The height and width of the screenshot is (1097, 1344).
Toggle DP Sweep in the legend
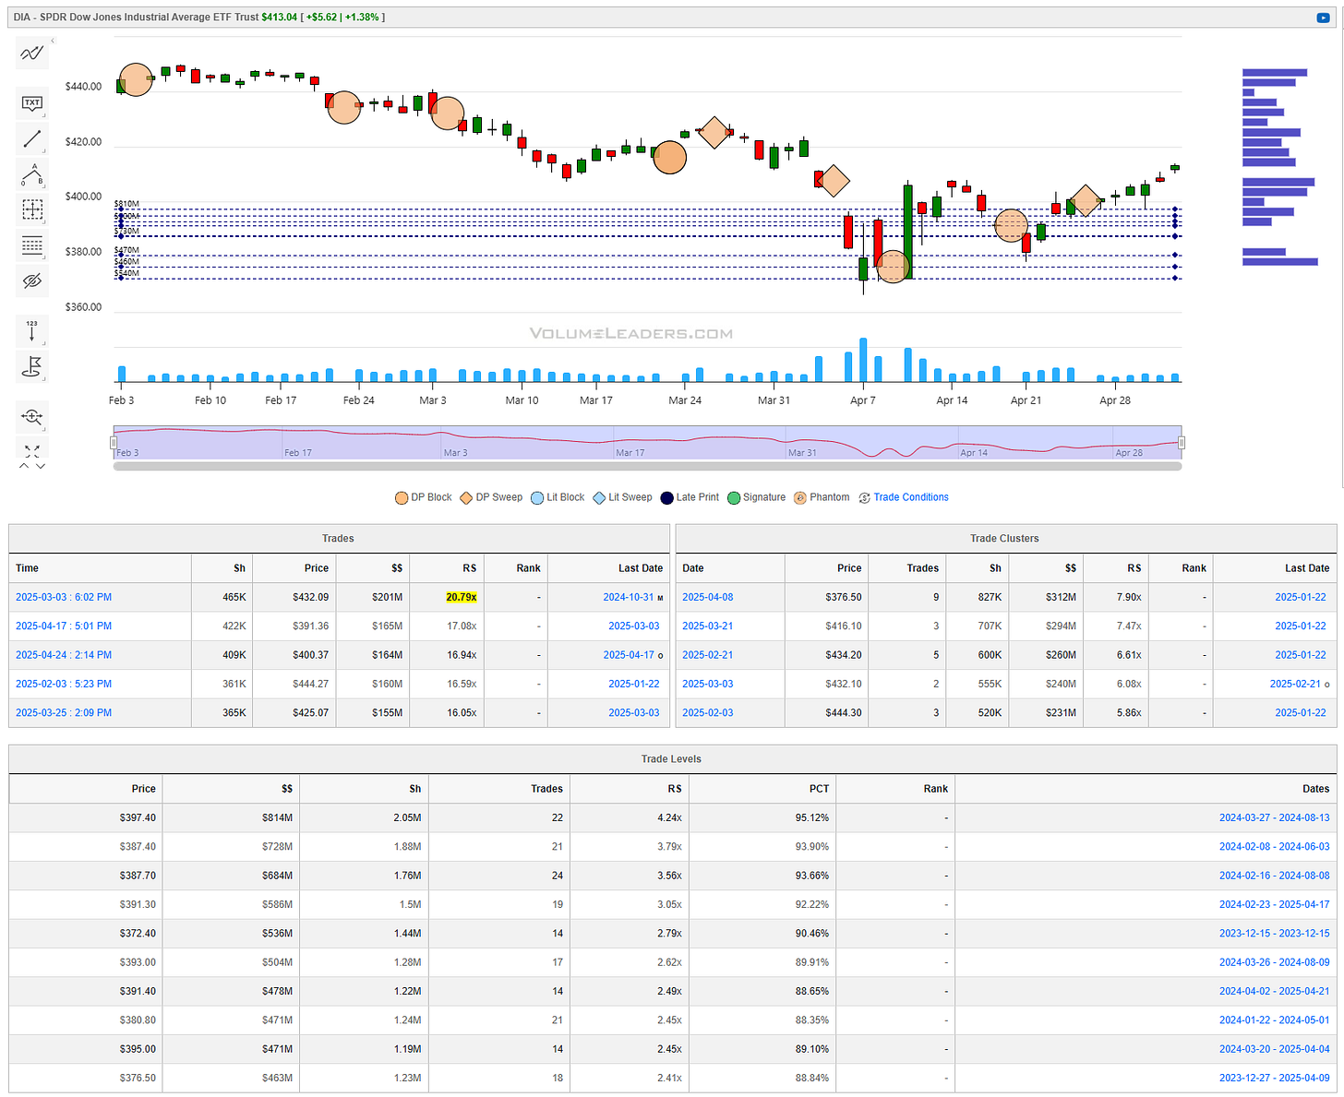(x=491, y=497)
